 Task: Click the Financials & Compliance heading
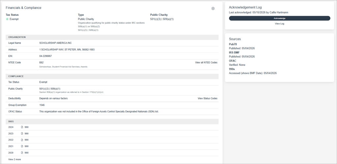click(x=23, y=8)
